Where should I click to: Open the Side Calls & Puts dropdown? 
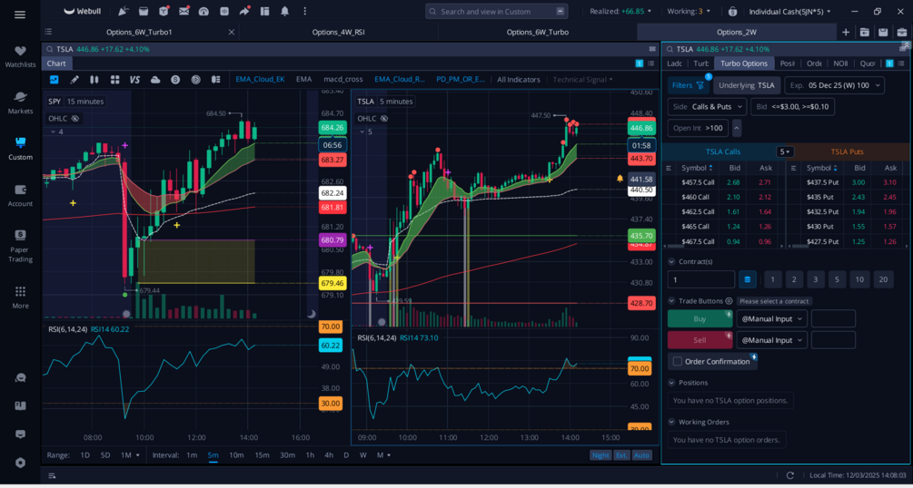tap(707, 107)
